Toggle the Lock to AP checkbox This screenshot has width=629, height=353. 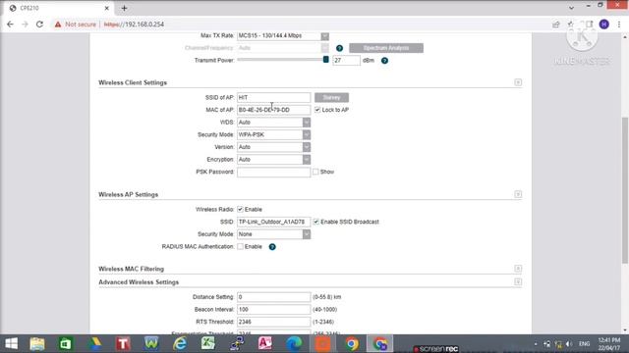click(317, 110)
